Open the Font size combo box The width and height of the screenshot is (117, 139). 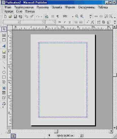51,22
